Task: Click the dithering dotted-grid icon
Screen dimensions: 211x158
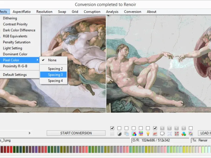Action: (112, 134)
